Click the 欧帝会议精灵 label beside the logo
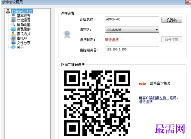191x139 pixels. coord(160,83)
